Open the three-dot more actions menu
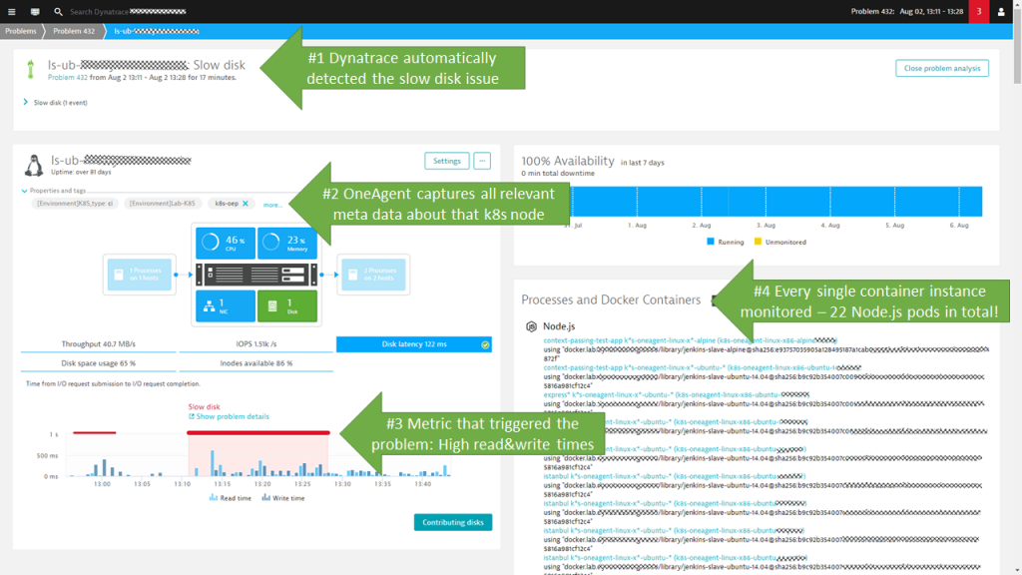1022x575 pixels. pos(482,161)
